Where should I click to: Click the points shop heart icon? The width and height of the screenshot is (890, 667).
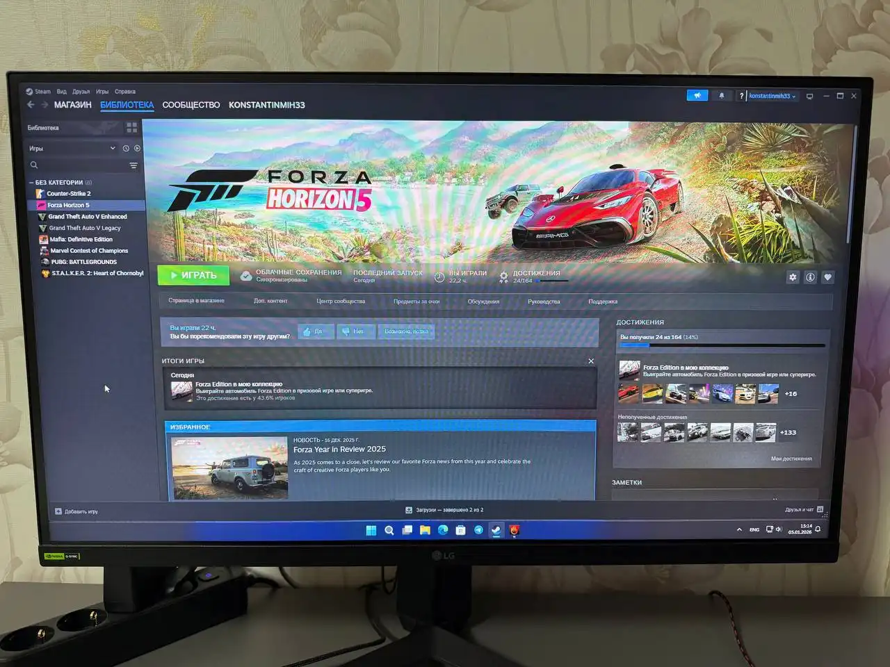[827, 277]
